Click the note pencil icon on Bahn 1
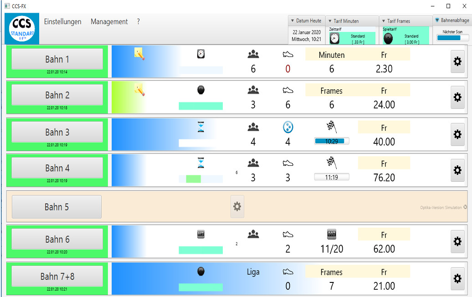The width and height of the screenshot is (472, 297). click(139, 54)
